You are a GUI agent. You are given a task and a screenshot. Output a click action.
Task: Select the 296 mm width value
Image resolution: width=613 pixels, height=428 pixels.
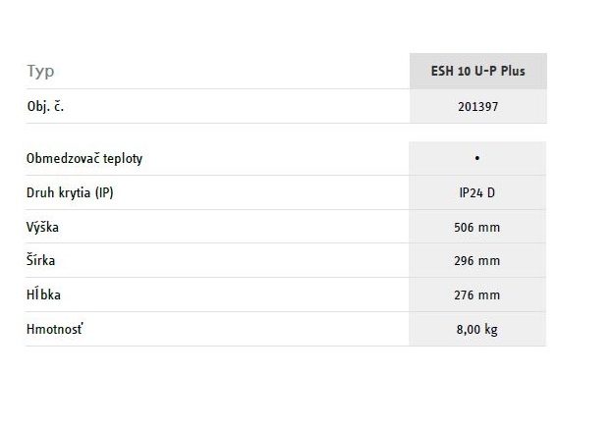coord(477,261)
